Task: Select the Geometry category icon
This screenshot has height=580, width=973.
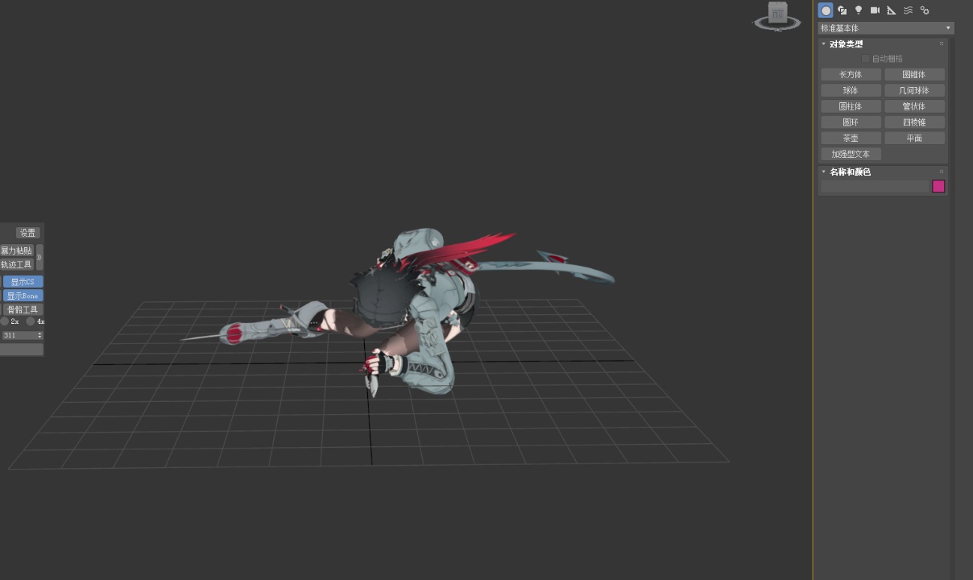Action: (826, 10)
